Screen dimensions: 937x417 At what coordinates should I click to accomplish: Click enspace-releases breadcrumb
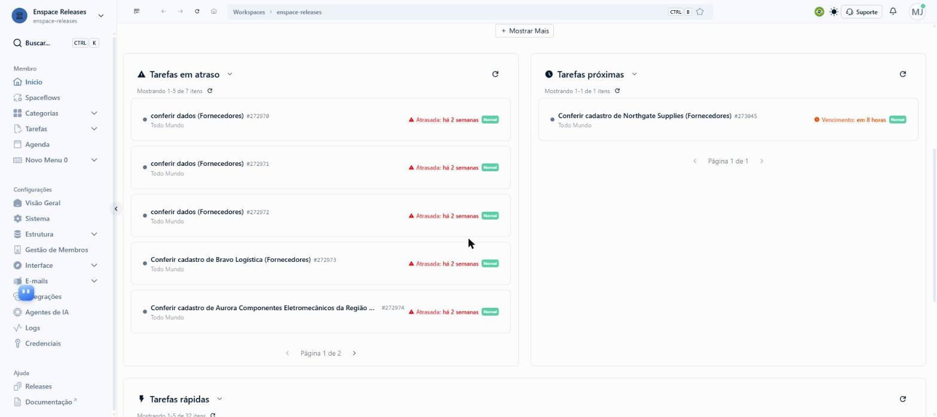click(x=299, y=12)
